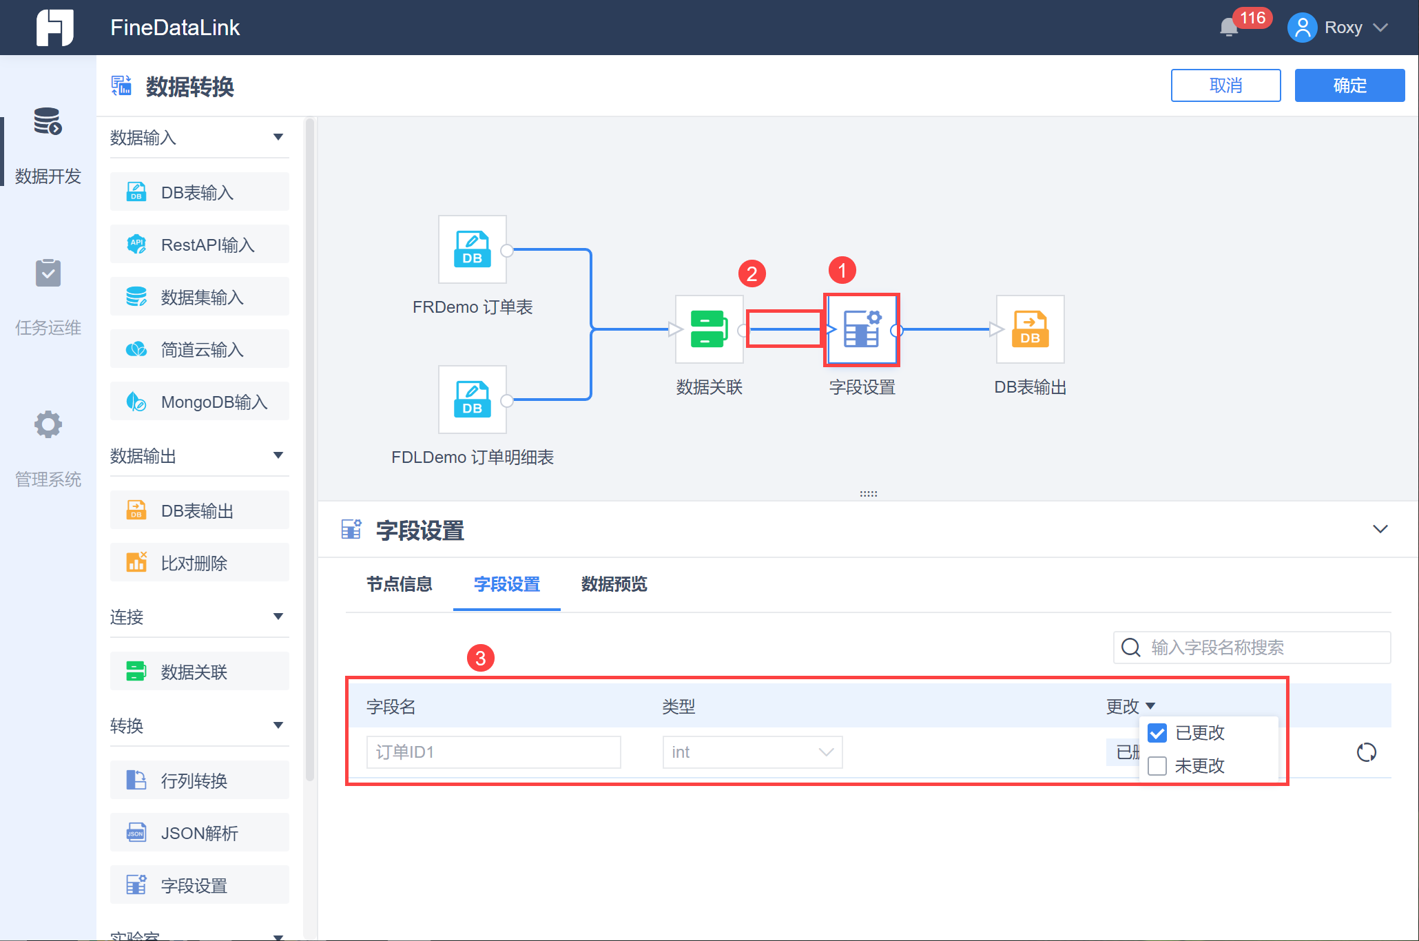Collapse the 数据输入 section
Viewport: 1419px width, 941px height.
pyautogui.click(x=278, y=137)
